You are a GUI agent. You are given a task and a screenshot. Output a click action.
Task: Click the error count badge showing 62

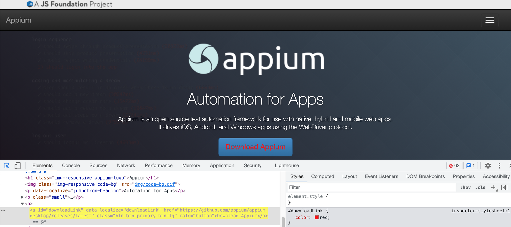(x=454, y=166)
